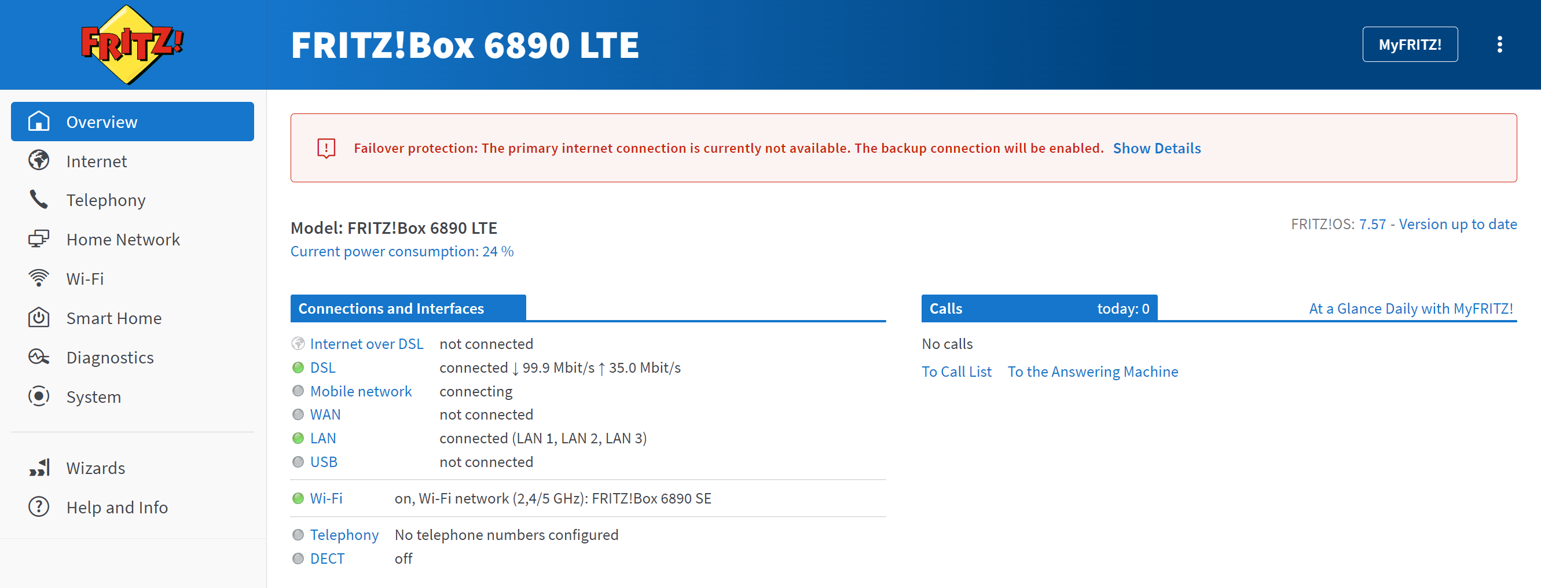This screenshot has height=588, width=1541.
Task: Go To Call List
Action: tap(956, 372)
